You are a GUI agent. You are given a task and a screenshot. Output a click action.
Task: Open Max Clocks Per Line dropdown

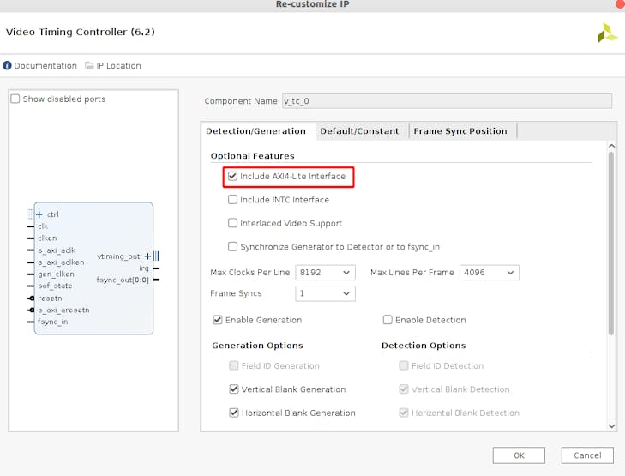click(325, 273)
